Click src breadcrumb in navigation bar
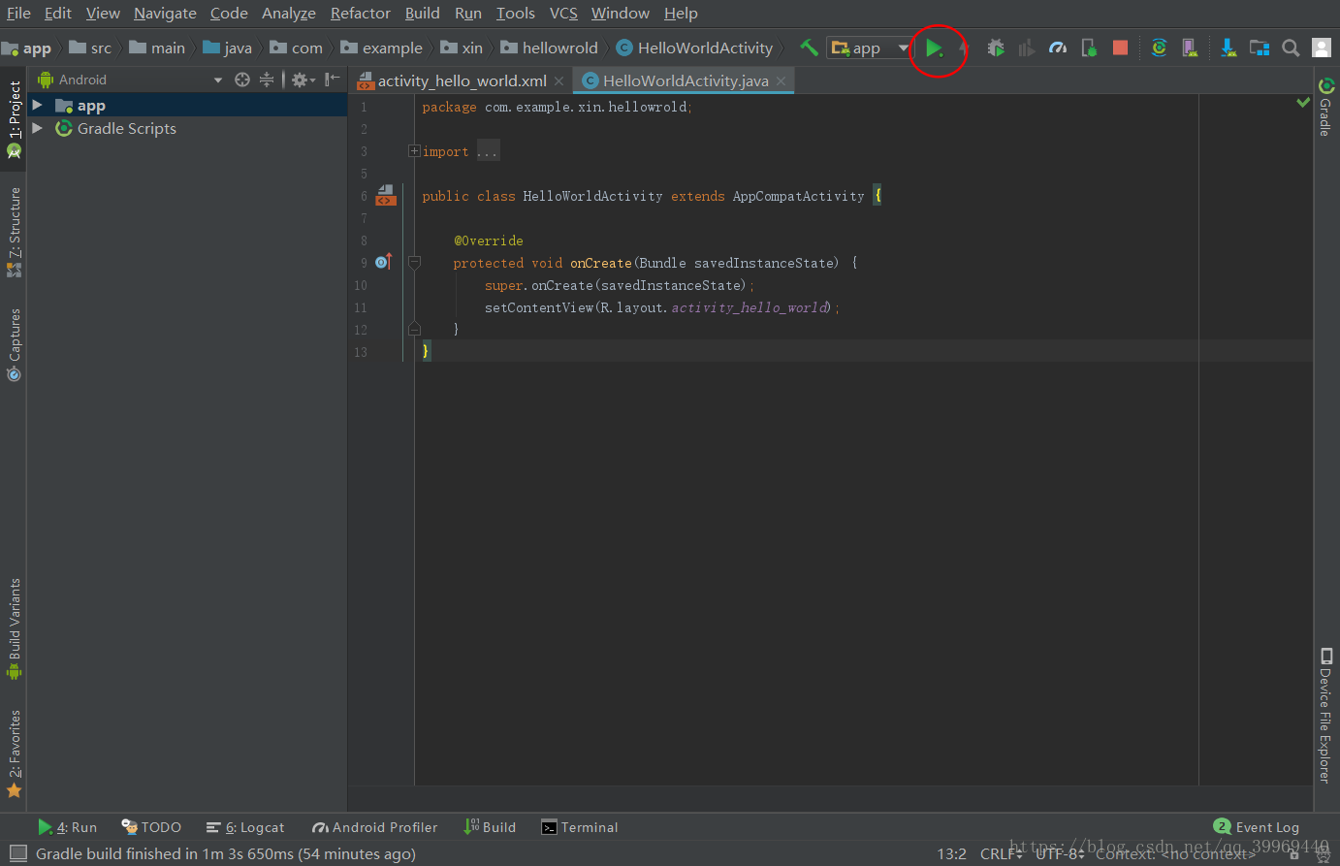The image size is (1340, 866). [90, 48]
